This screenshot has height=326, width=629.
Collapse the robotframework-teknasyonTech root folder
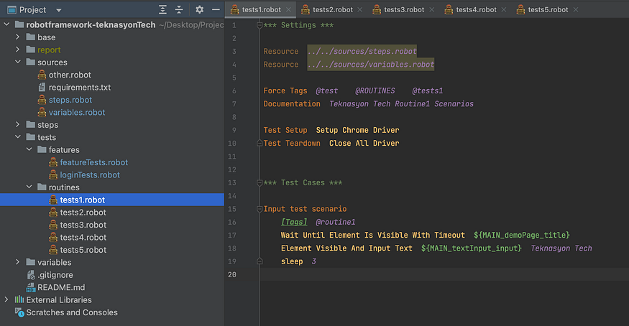pyautogui.click(x=6, y=25)
